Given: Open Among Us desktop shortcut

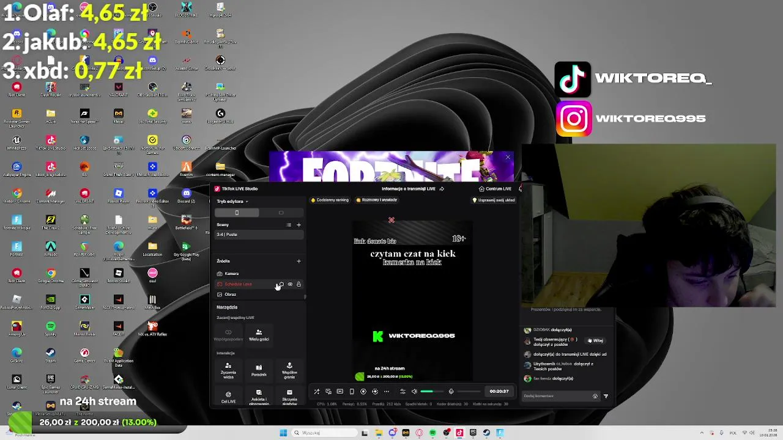Looking at the screenshot, I should coord(17,329).
